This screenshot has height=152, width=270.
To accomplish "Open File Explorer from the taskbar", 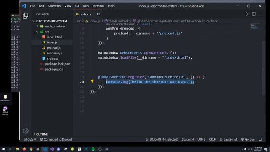I will [x=17, y=149].
